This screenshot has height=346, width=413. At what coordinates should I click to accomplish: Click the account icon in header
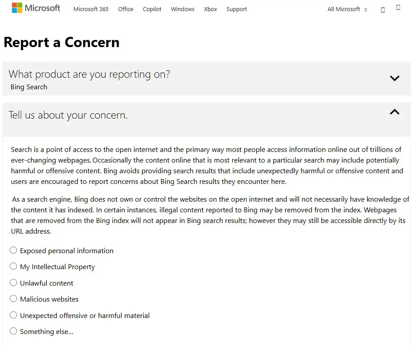[x=398, y=8]
